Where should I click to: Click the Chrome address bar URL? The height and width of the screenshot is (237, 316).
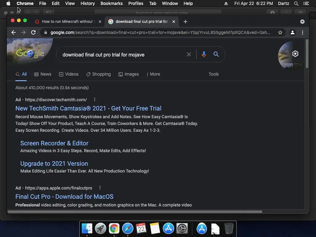coord(160,32)
